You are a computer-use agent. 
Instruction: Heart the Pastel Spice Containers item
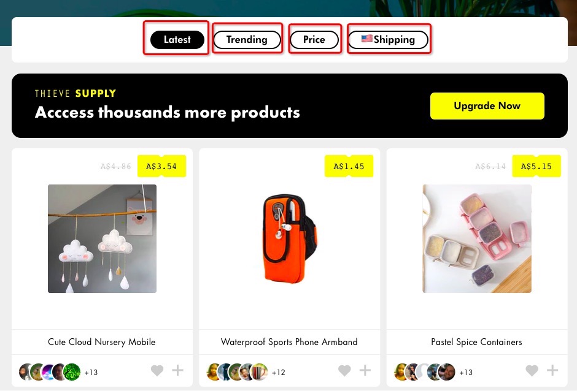(532, 370)
